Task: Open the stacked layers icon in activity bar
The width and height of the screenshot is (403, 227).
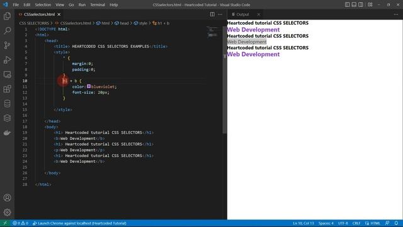Action: tap(7, 118)
